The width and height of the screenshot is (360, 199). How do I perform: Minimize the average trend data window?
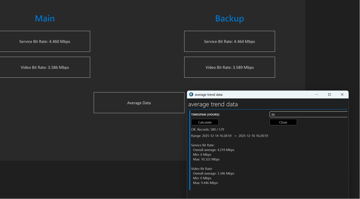316,94
